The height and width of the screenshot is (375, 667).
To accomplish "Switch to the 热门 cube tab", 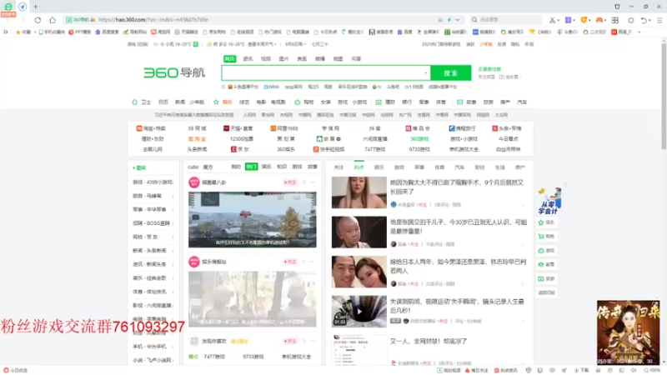I will [252, 167].
